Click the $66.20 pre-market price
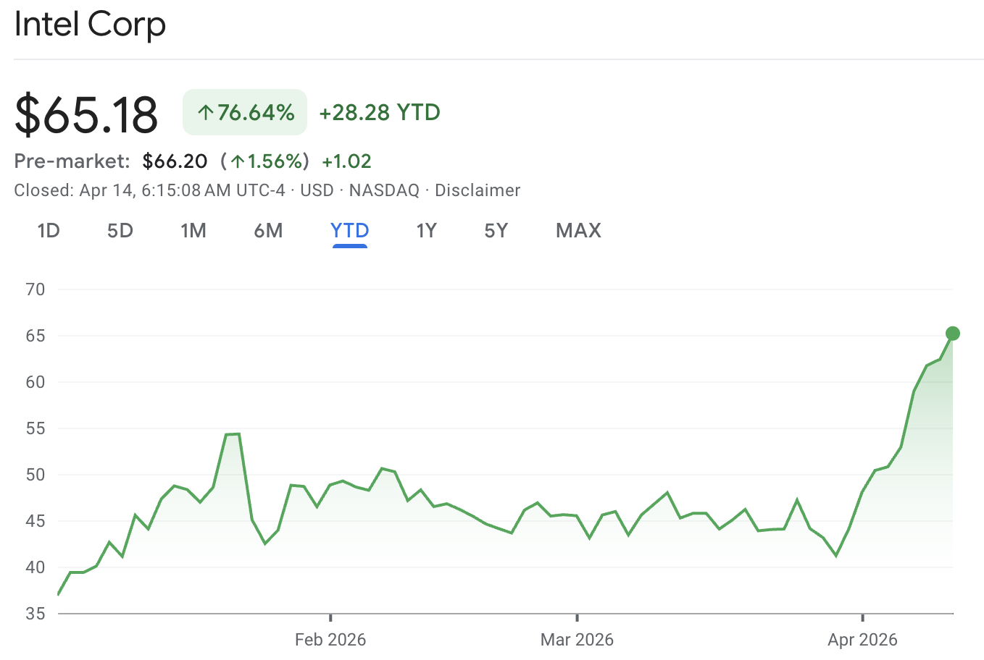The width and height of the screenshot is (984, 660). pos(175,161)
